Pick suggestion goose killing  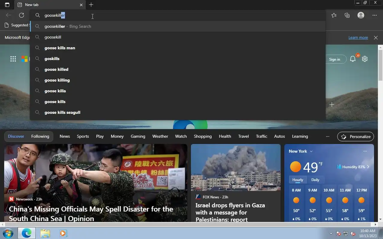pyautogui.click(x=178, y=80)
